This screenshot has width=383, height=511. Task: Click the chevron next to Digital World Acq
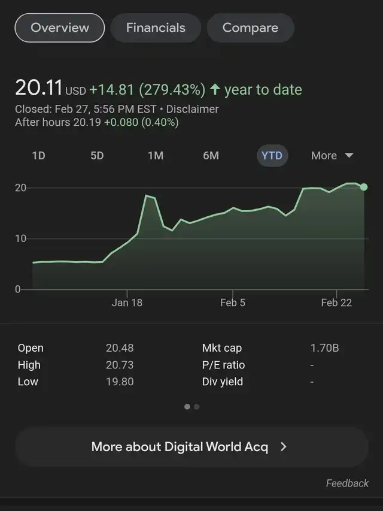pyautogui.click(x=284, y=447)
